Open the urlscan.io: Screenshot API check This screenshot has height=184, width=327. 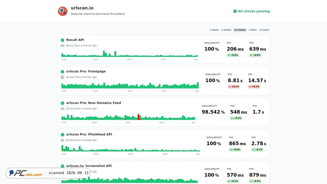coord(89,166)
